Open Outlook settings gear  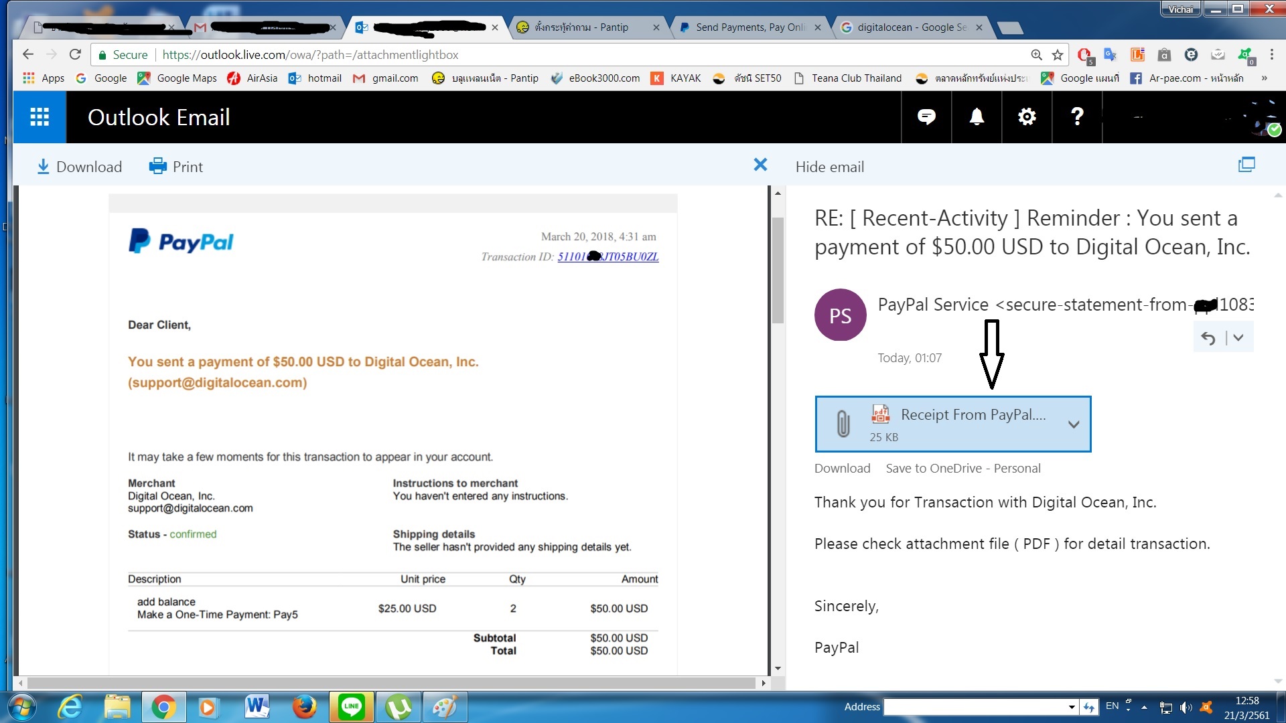(x=1027, y=117)
